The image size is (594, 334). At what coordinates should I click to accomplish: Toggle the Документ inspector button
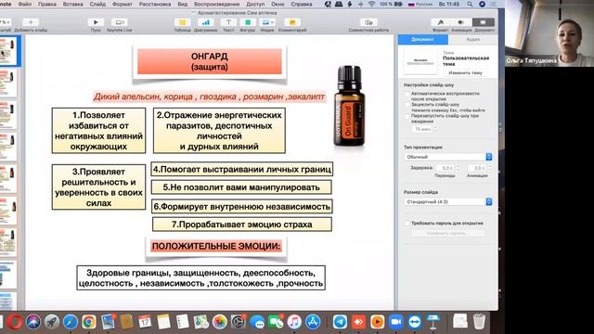(484, 22)
